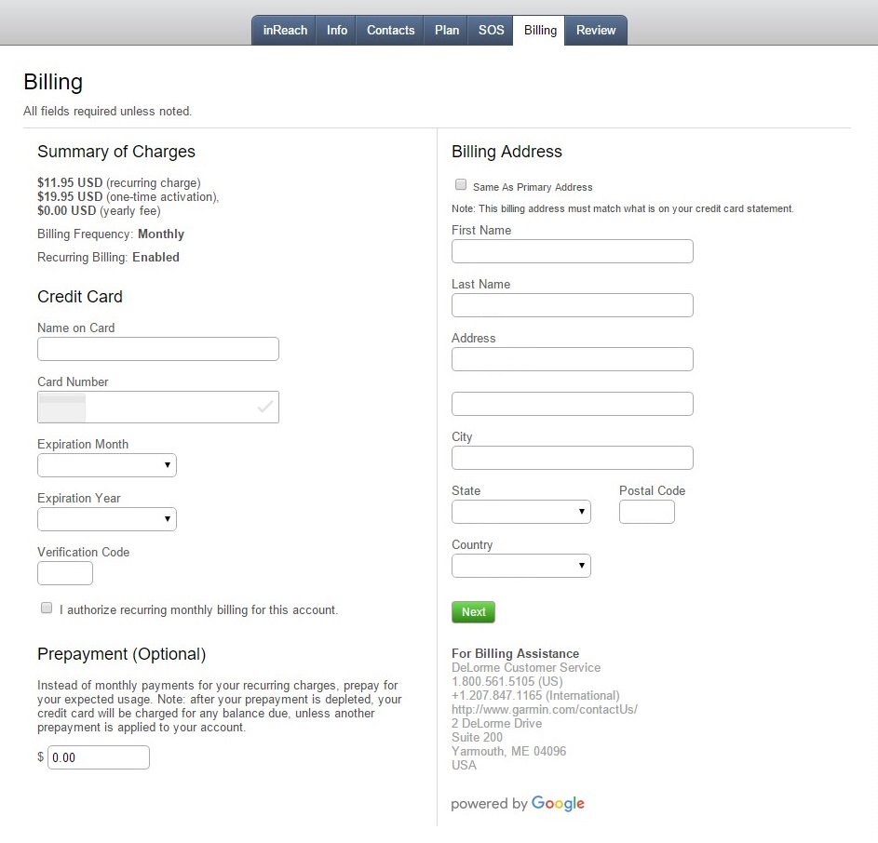Focus the billing First Name field
Image resolution: width=878 pixels, height=843 pixels.
573,251
